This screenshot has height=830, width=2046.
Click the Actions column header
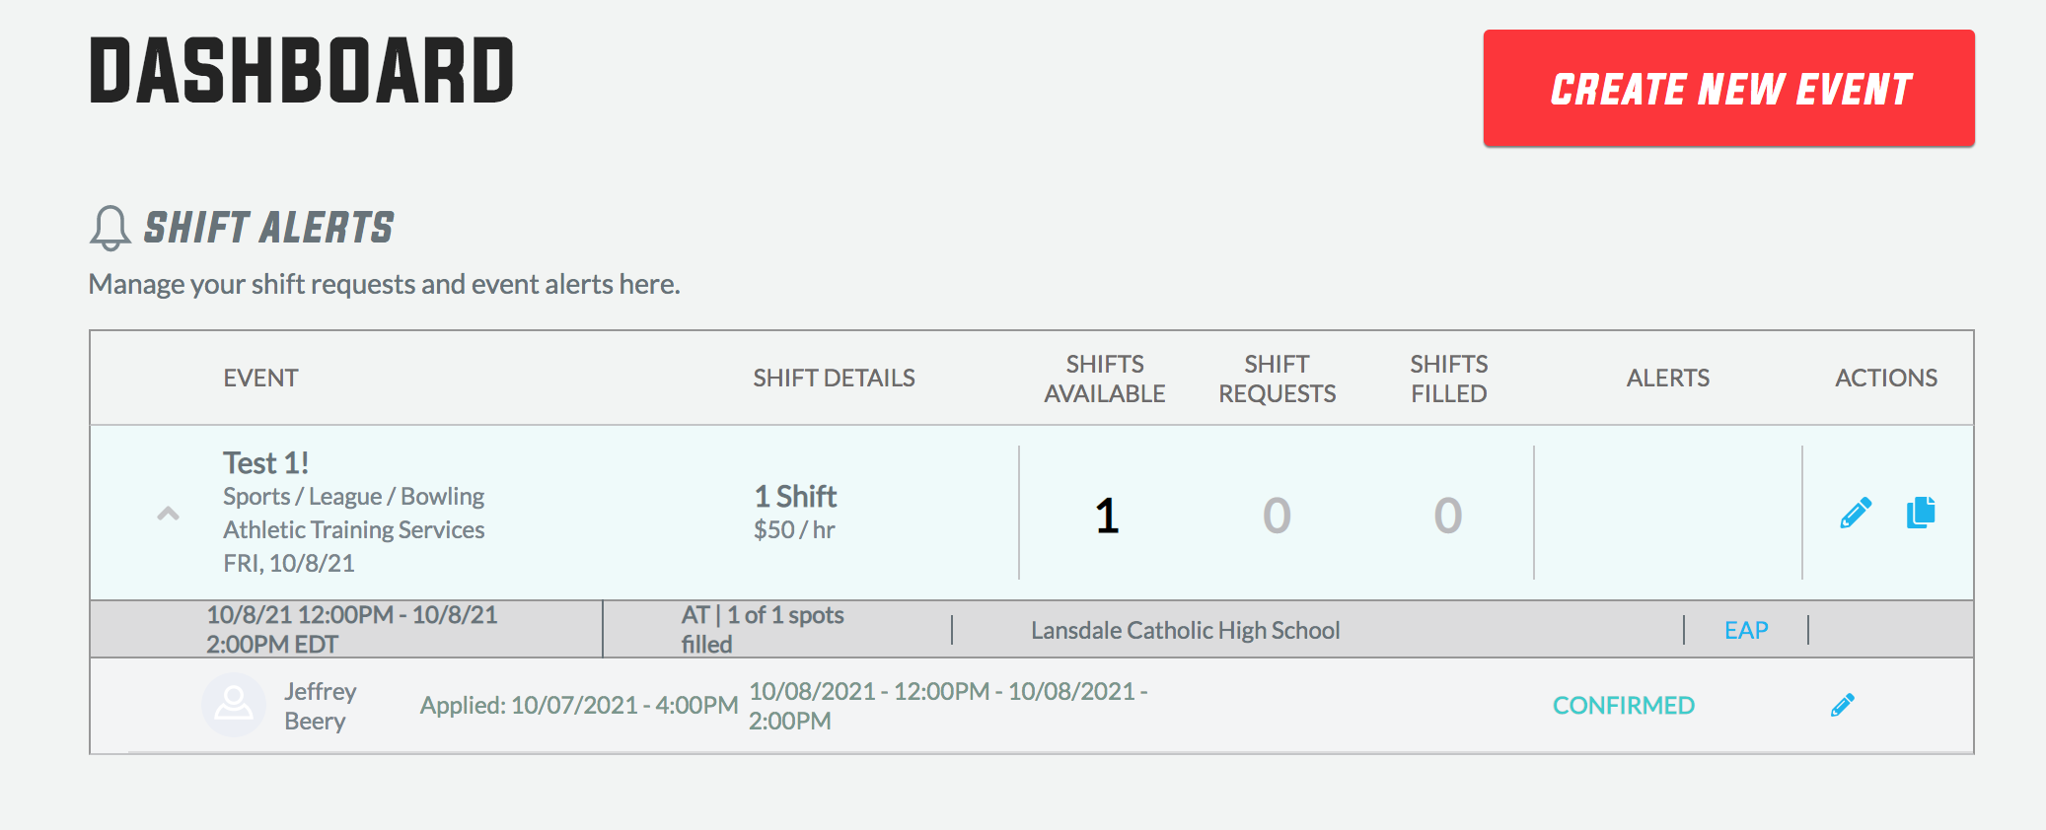click(x=1886, y=378)
